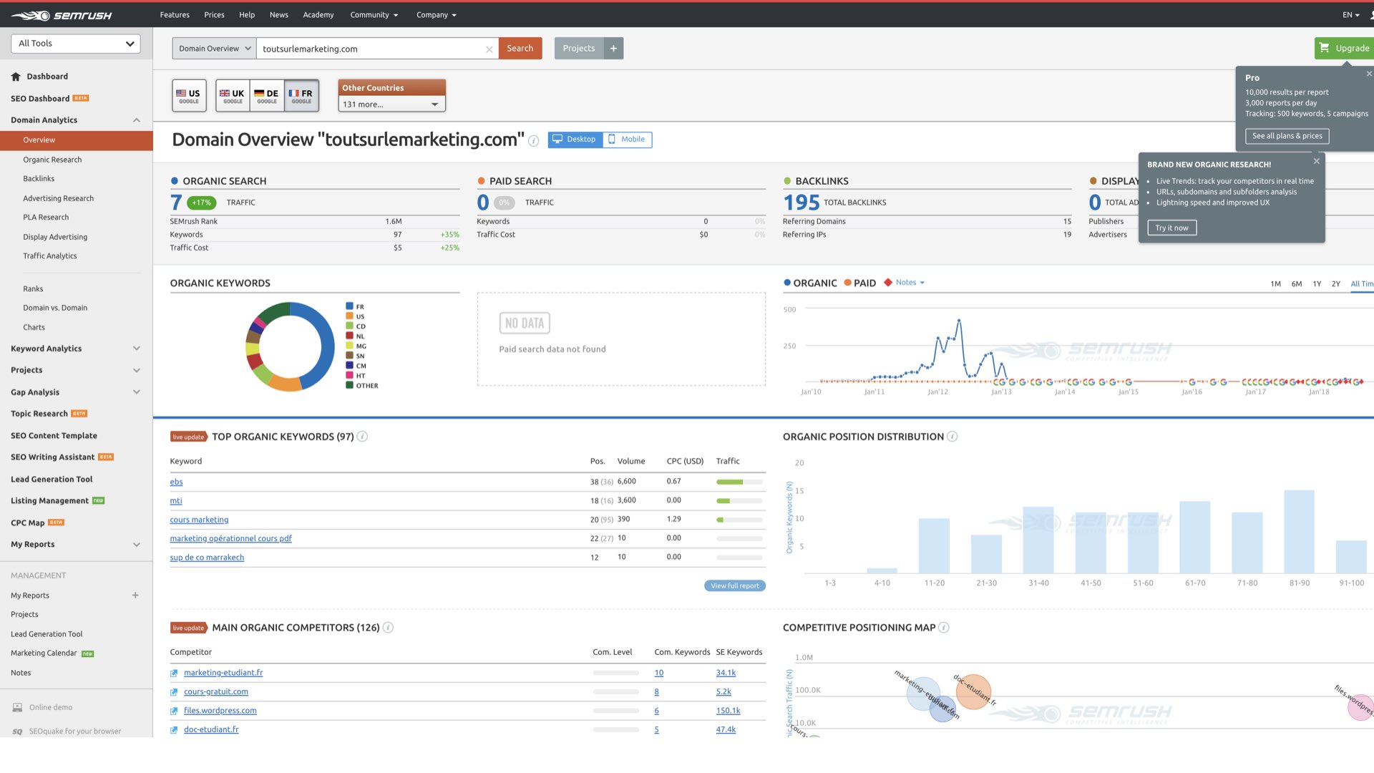Open Competitive Positioning Map info icon
The width and height of the screenshot is (1374, 773).
pos(943,628)
